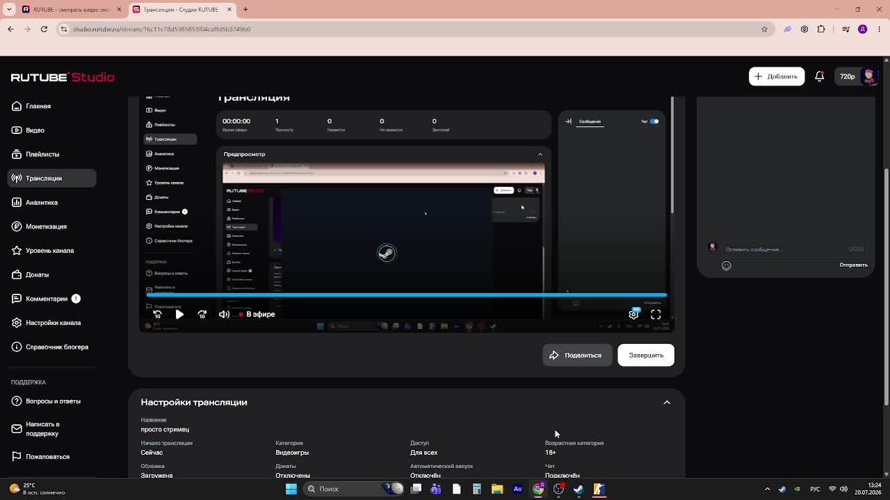Click the 18+ age category value
Screen dimensions: 890x500
[550, 453]
